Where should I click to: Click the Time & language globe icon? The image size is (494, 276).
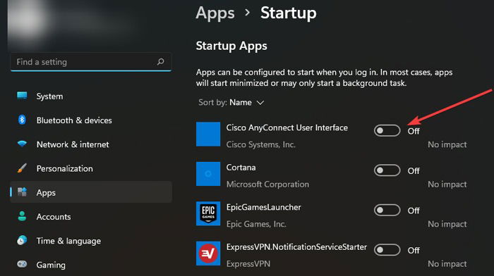[22, 241]
